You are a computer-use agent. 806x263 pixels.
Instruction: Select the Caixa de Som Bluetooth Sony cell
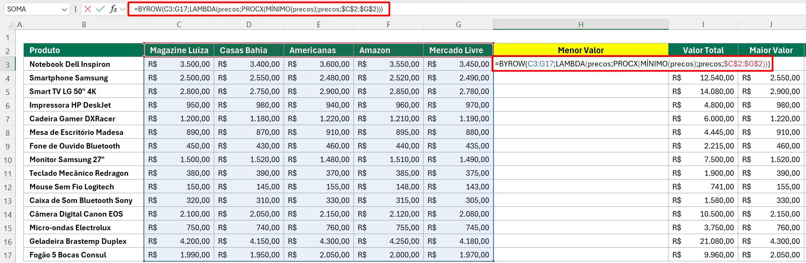tap(84, 200)
